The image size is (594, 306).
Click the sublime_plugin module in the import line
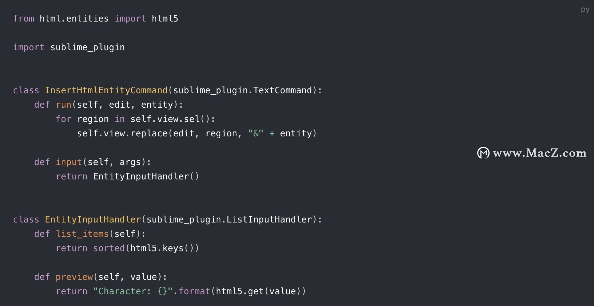click(x=87, y=47)
